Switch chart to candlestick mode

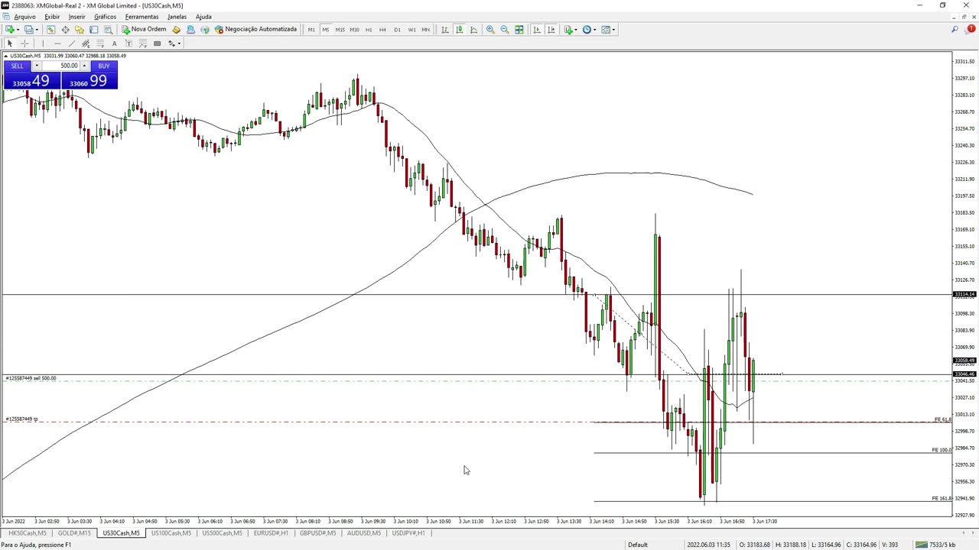(x=460, y=30)
